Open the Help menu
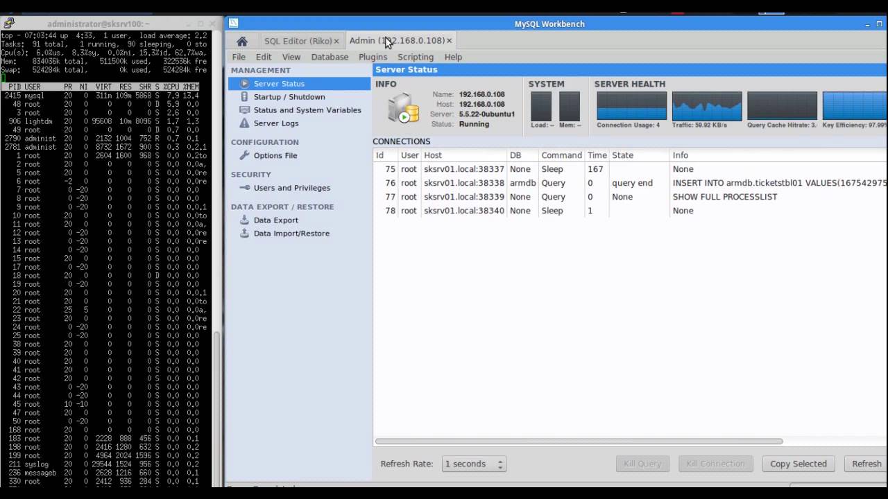Viewport: 888px width, 499px height. click(453, 57)
